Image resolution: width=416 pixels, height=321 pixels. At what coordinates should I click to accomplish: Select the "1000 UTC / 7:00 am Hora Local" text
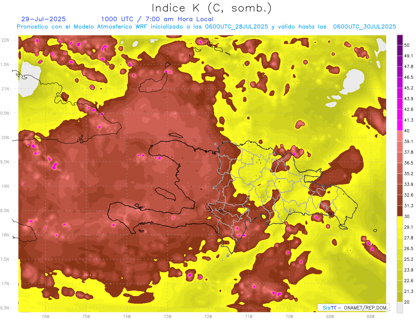[x=157, y=19]
